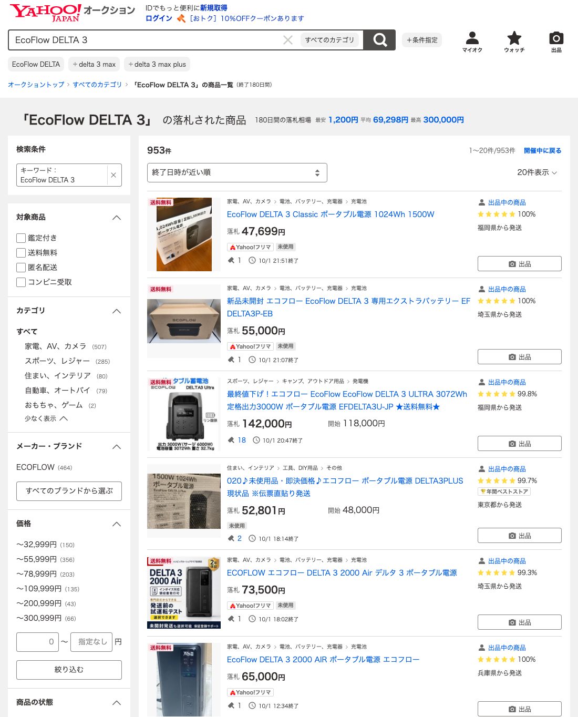The image size is (578, 717).
Task: Select price range ～300,999円
Action: (x=39, y=618)
